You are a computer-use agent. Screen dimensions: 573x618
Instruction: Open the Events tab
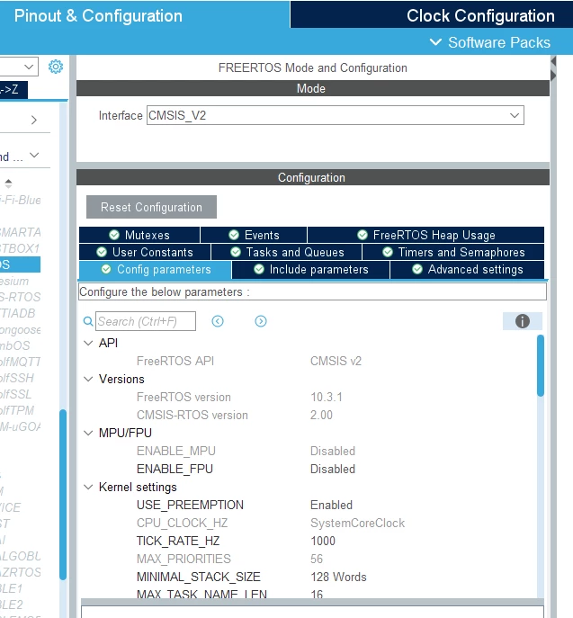(x=254, y=235)
